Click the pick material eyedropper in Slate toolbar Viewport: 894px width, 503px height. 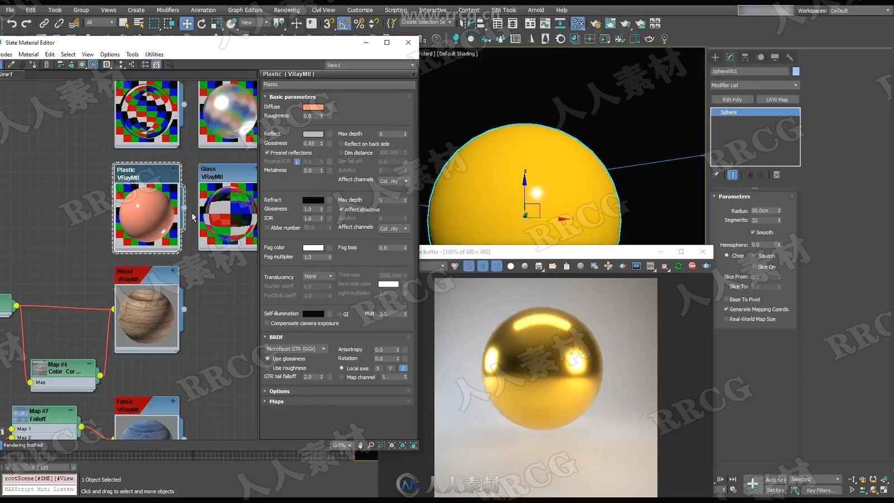[11, 65]
